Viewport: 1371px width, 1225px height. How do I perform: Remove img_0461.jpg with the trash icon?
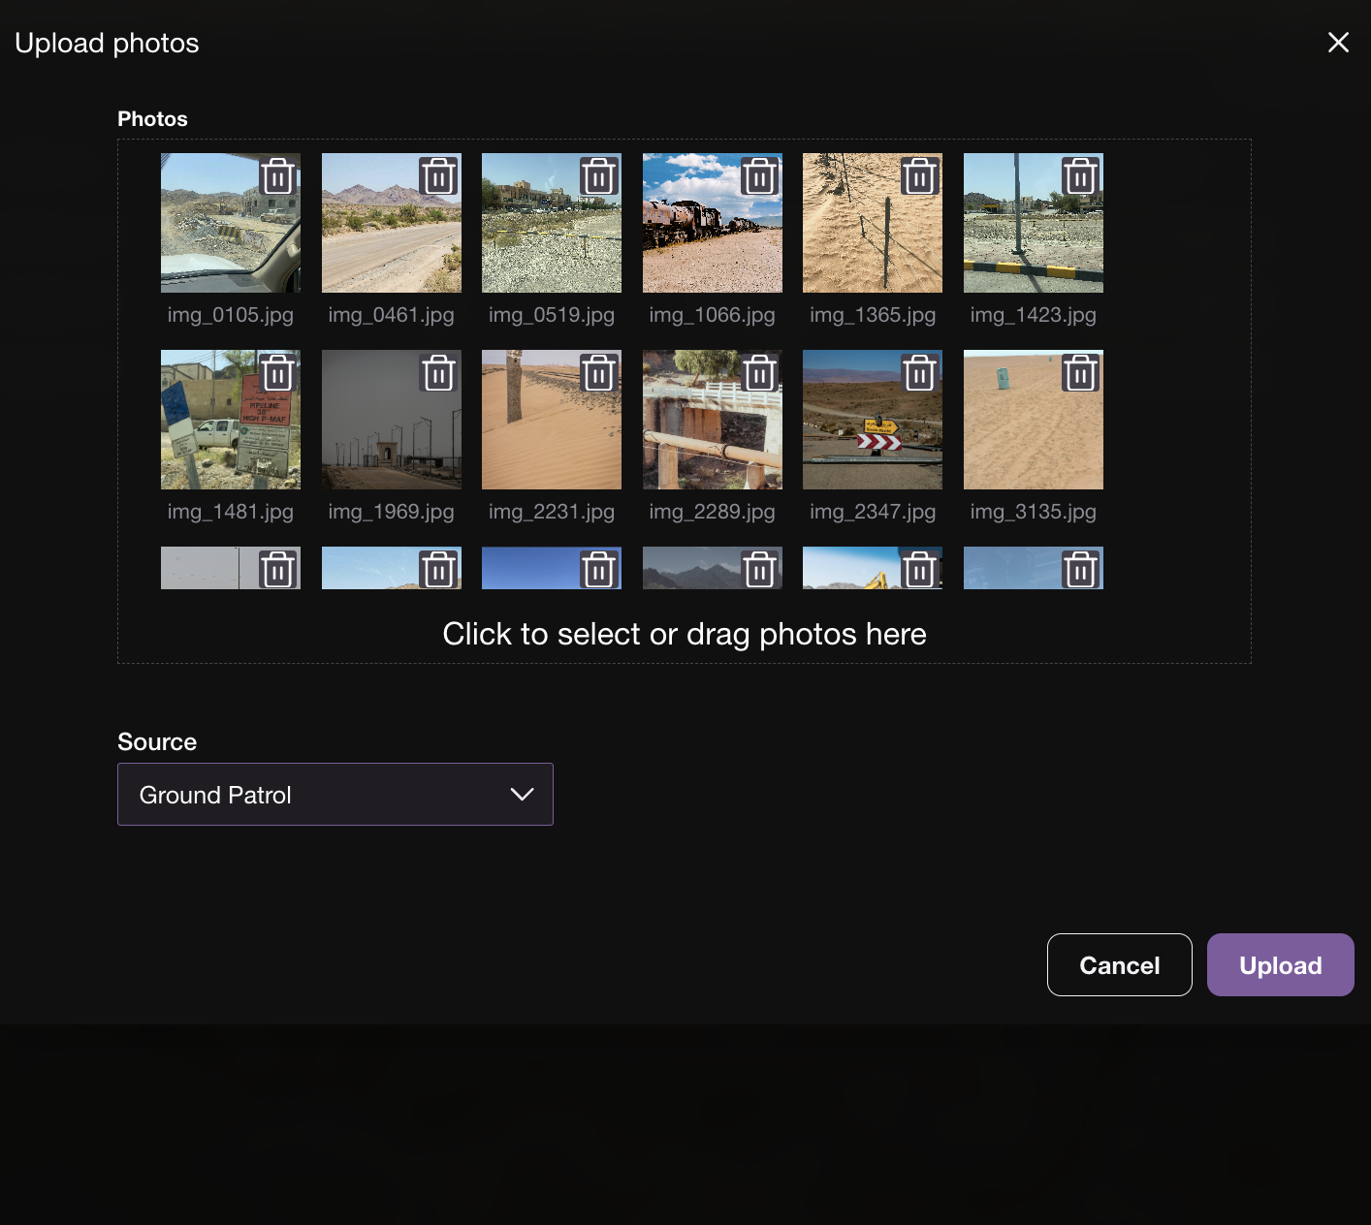tap(438, 177)
